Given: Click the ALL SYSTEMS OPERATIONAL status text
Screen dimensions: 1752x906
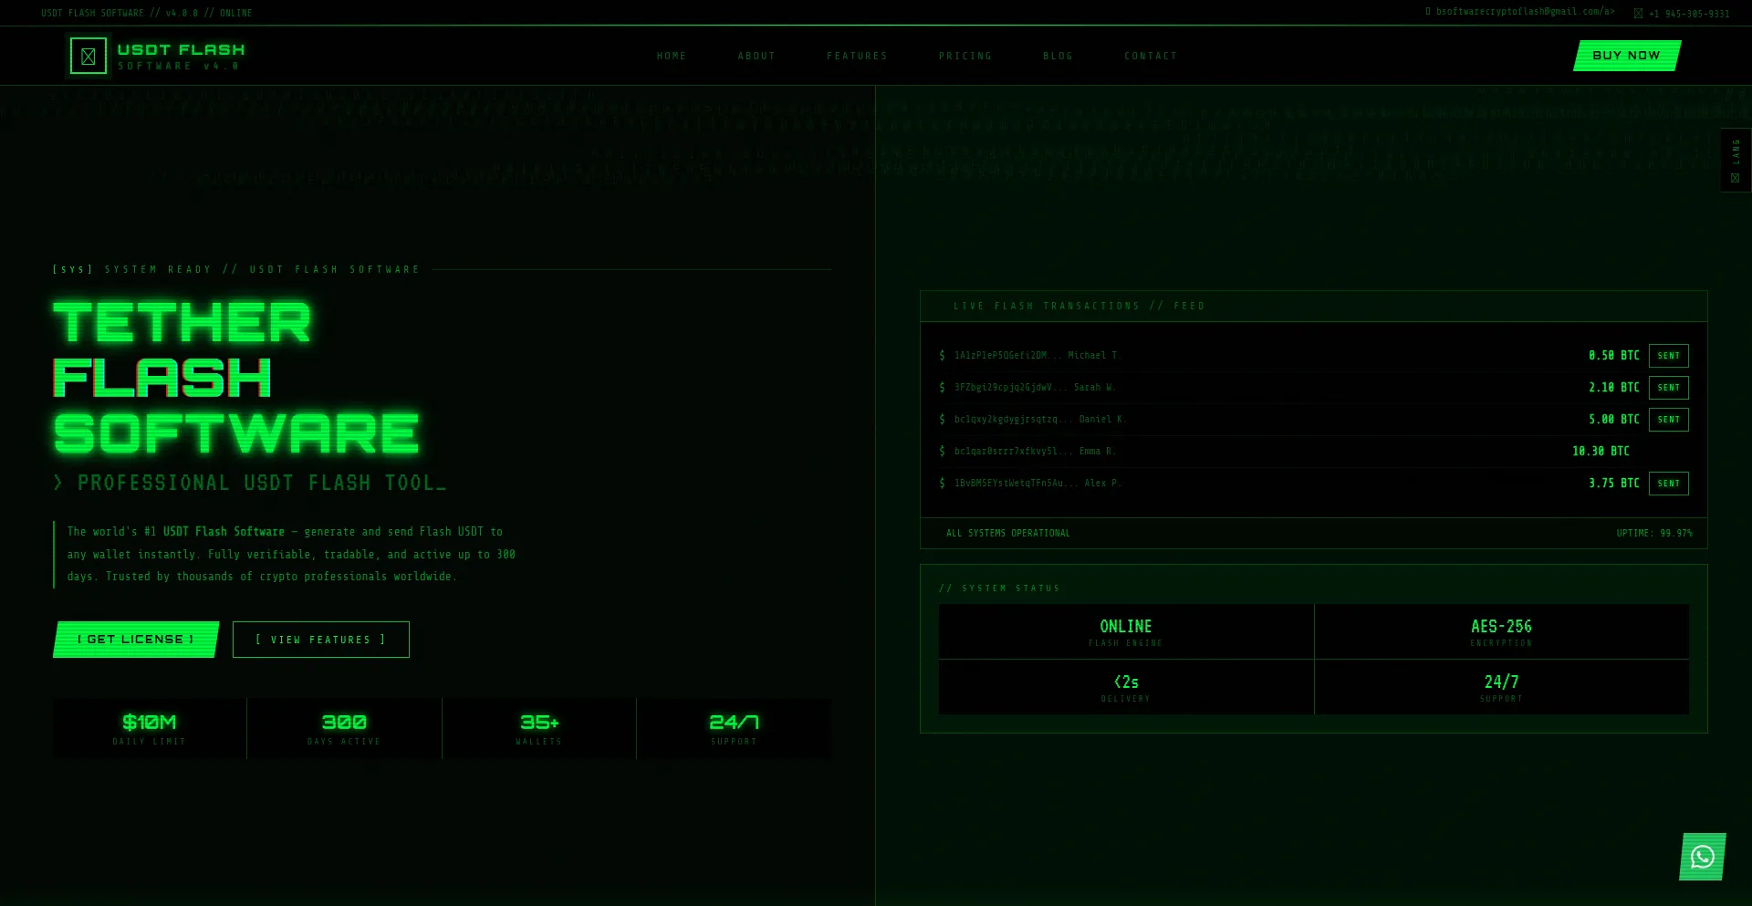Looking at the screenshot, I should coord(1008,533).
